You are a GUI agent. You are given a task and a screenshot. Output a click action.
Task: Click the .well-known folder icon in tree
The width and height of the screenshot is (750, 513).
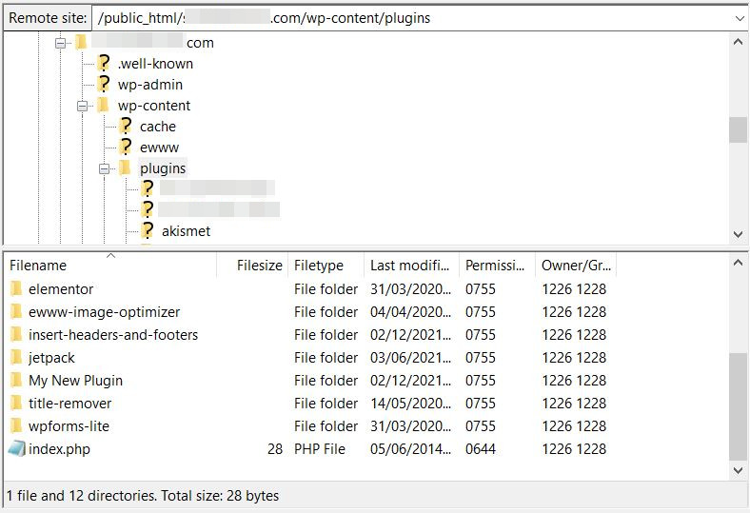(104, 64)
